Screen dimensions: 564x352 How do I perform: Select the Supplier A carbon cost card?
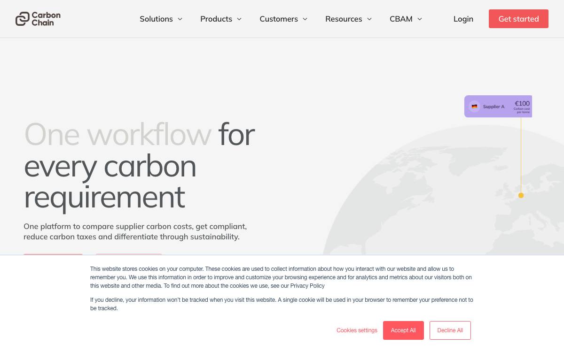498,107
